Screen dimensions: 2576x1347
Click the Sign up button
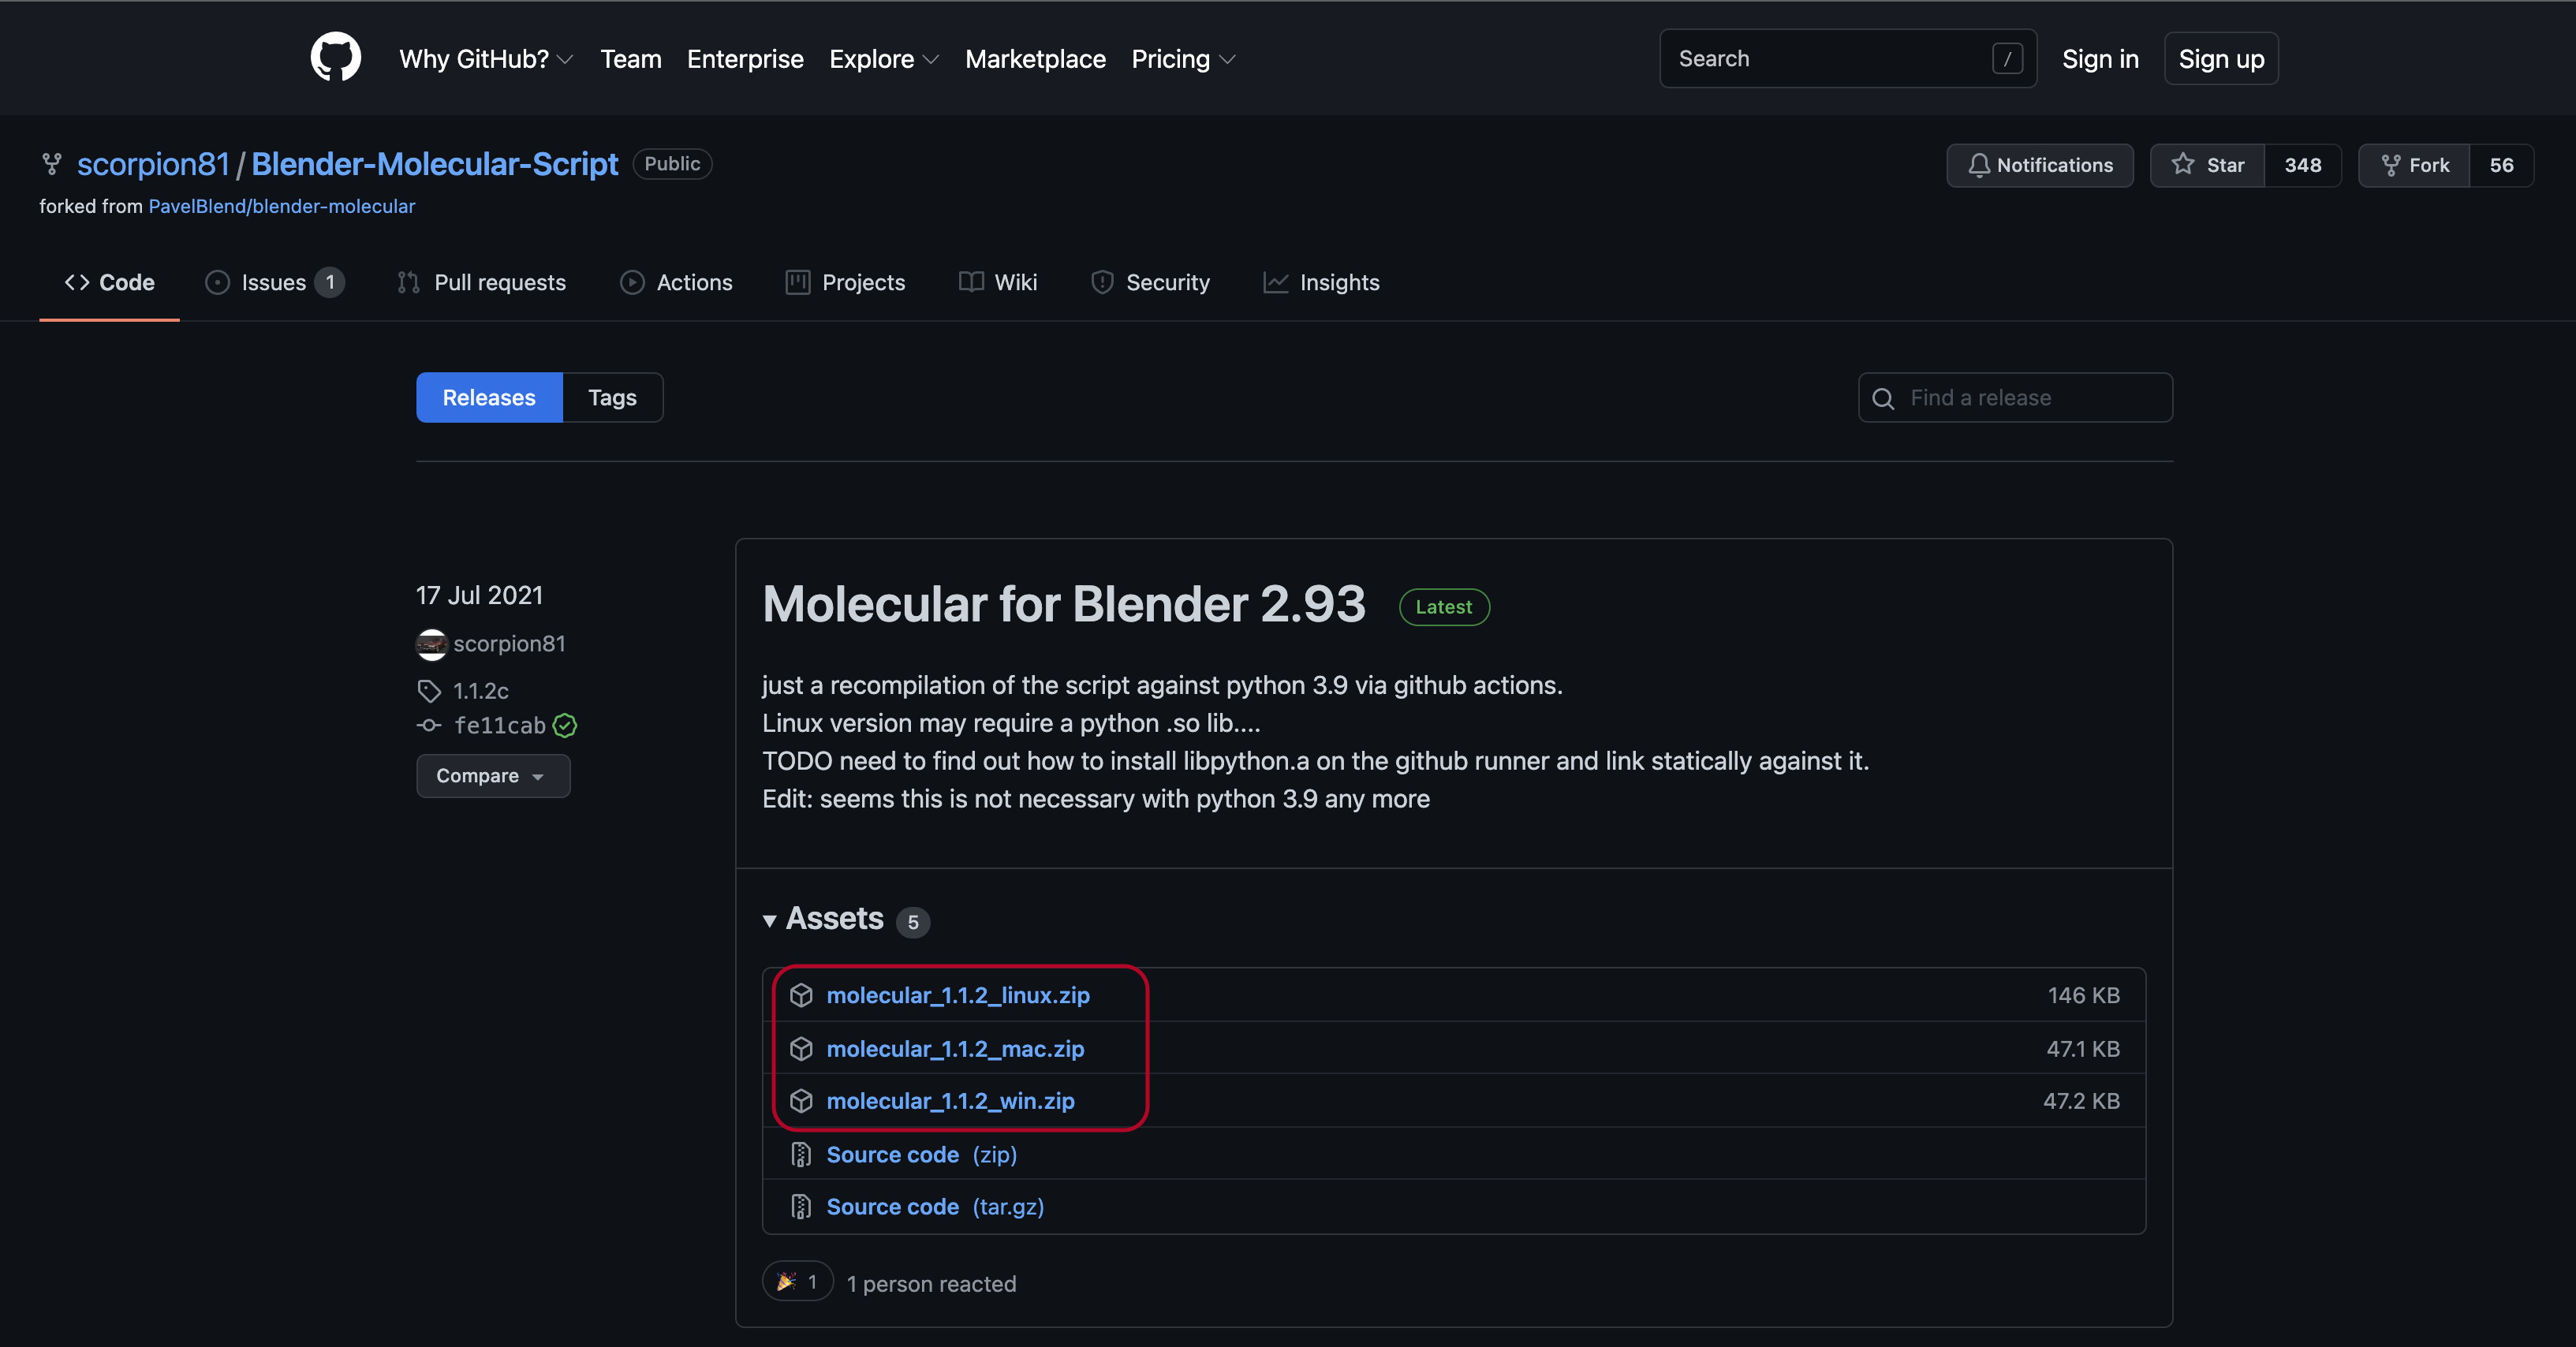pos(2220,59)
